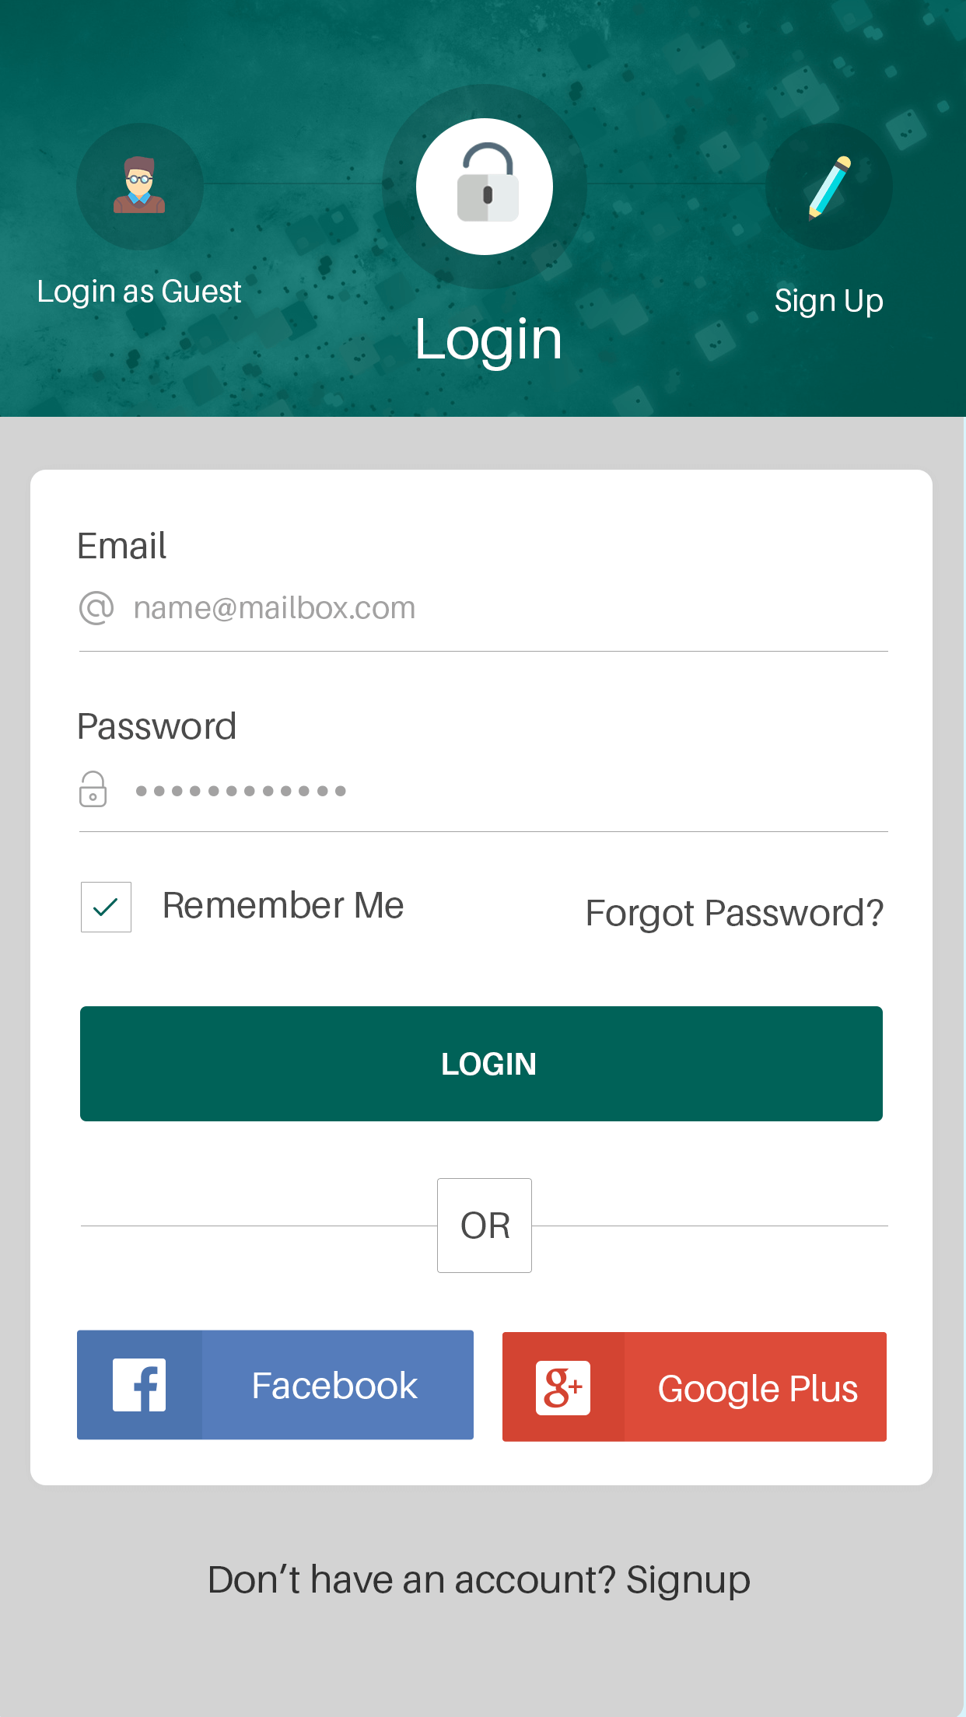Select the large 'Login' heading tab
The width and height of the screenshot is (966, 1717).
pos(488,340)
